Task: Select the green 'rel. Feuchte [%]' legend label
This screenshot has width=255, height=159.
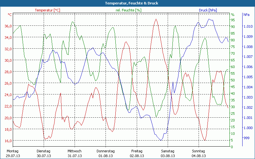Action: click(x=128, y=10)
